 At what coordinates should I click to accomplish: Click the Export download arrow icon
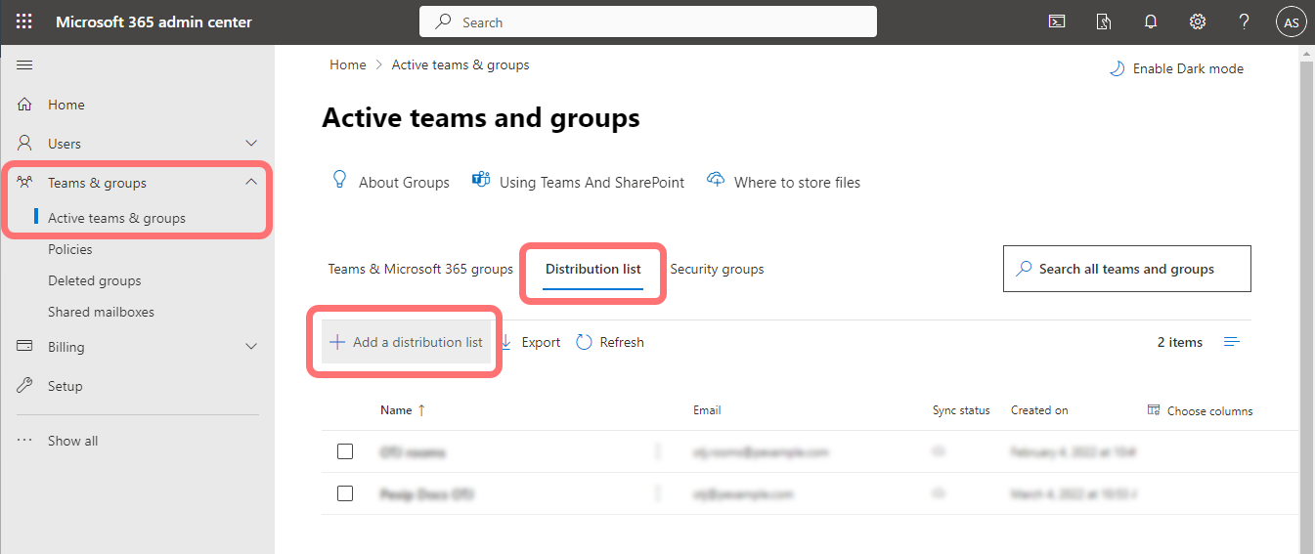(506, 342)
